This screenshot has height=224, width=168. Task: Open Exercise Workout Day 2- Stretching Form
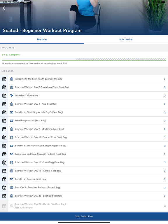click(x=84, y=87)
